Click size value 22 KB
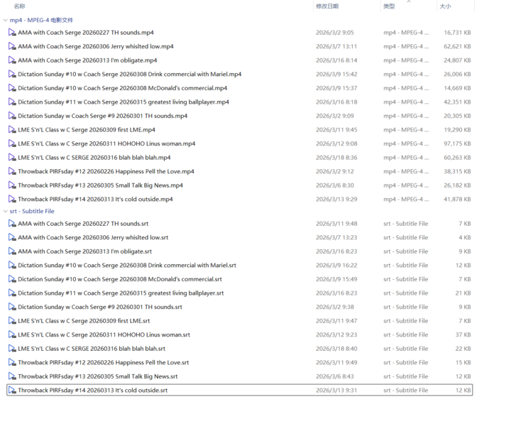The height and width of the screenshot is (446, 511). (x=463, y=349)
